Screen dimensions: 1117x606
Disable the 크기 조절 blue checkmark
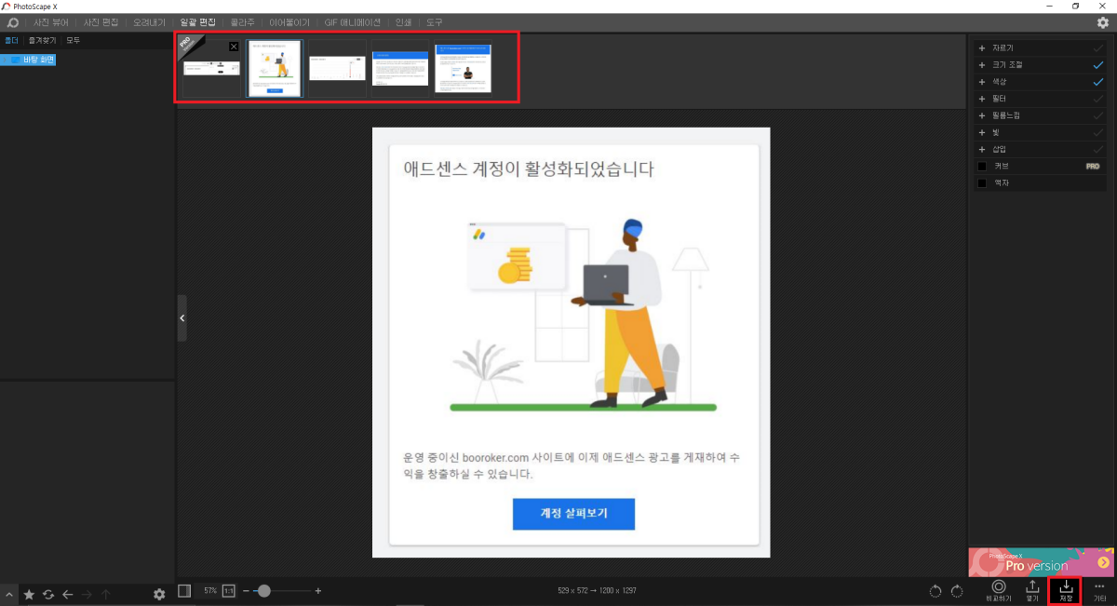1098,65
